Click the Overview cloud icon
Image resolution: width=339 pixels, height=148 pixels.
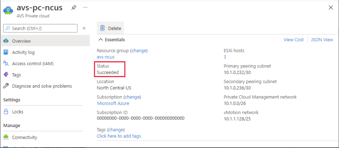pyautogui.click(x=6, y=41)
